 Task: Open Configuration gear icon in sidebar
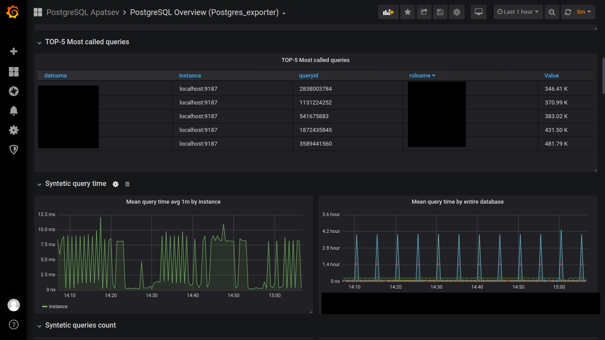point(14,130)
